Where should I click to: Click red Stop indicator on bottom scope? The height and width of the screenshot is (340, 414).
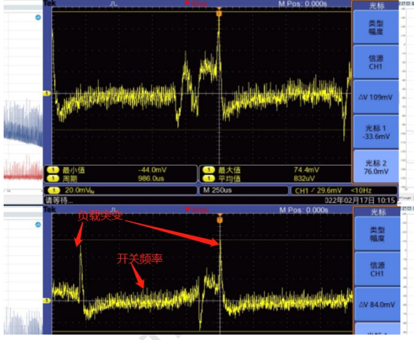(197, 210)
